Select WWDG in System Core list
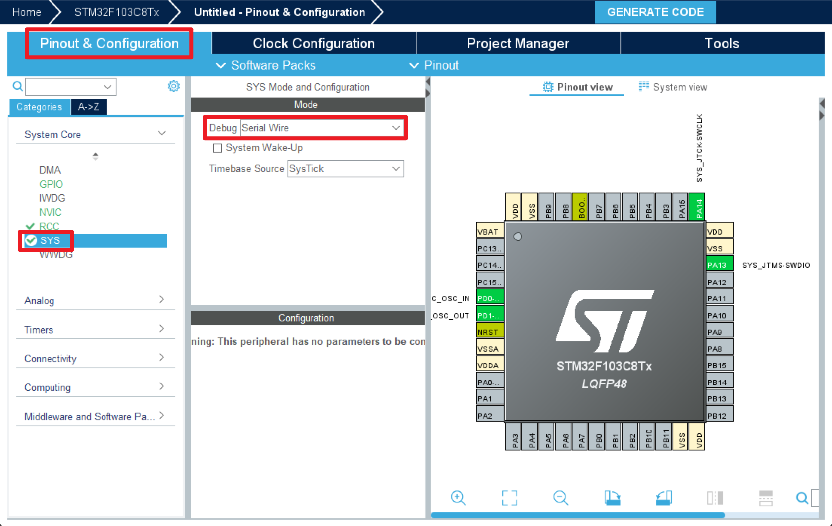 56,255
